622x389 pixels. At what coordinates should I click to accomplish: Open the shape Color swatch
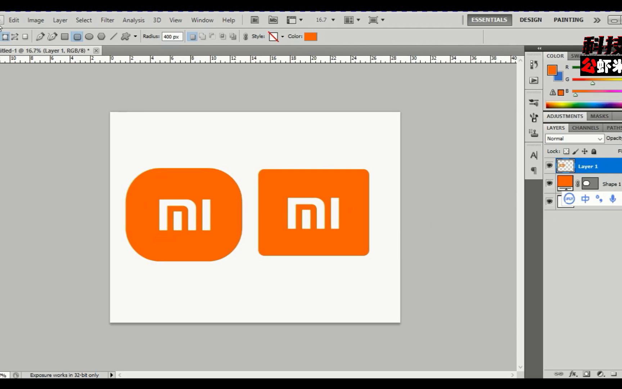(x=310, y=36)
